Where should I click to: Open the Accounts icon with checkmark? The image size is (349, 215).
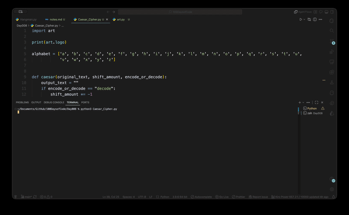click(332, 179)
